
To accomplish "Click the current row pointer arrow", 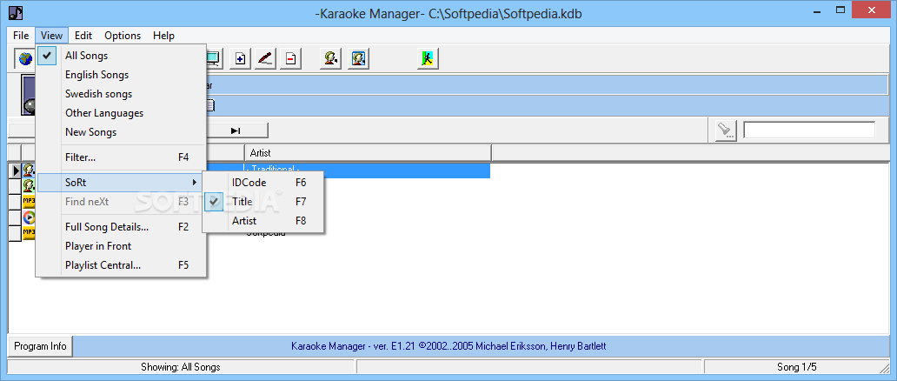I will (15, 170).
